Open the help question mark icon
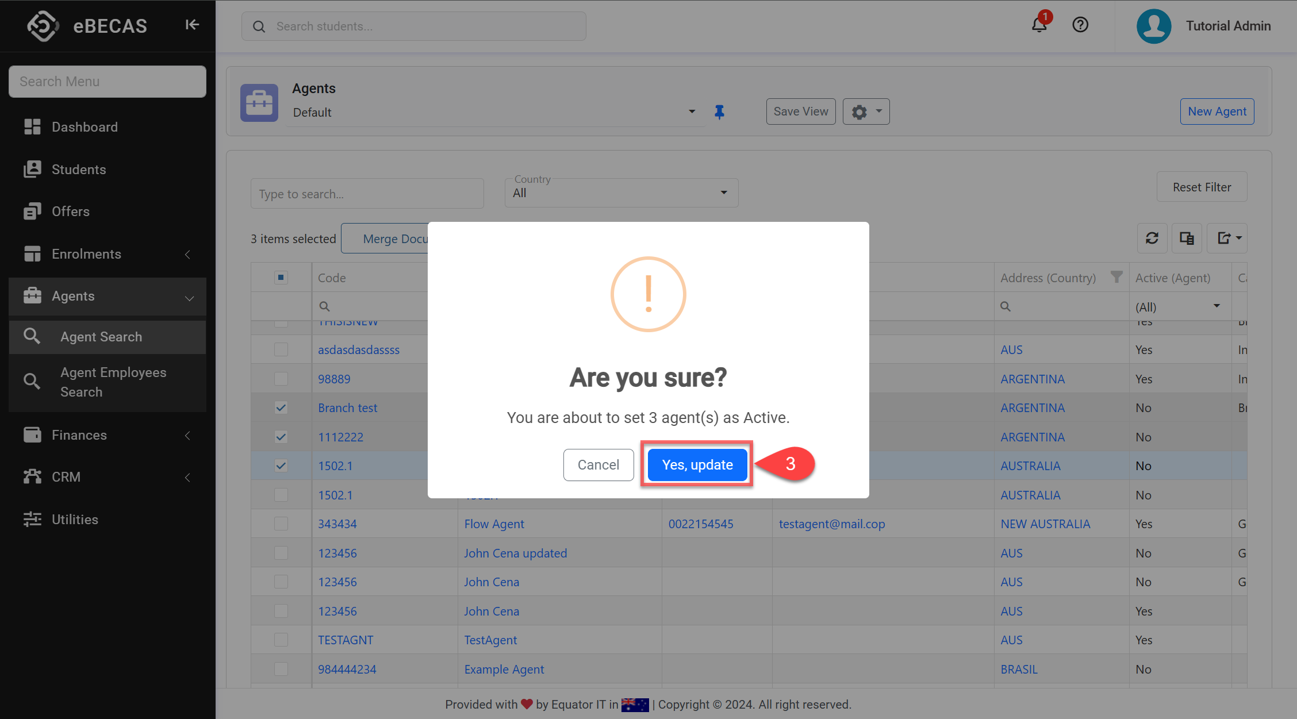Viewport: 1297px width, 719px height. coord(1080,25)
